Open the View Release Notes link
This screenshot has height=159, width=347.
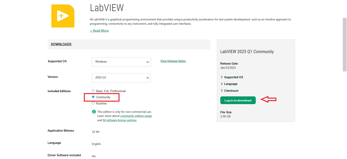pyautogui.click(x=173, y=61)
